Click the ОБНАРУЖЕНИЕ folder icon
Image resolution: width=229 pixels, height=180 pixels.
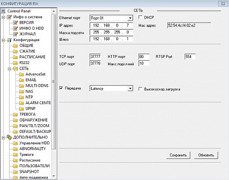(15, 120)
